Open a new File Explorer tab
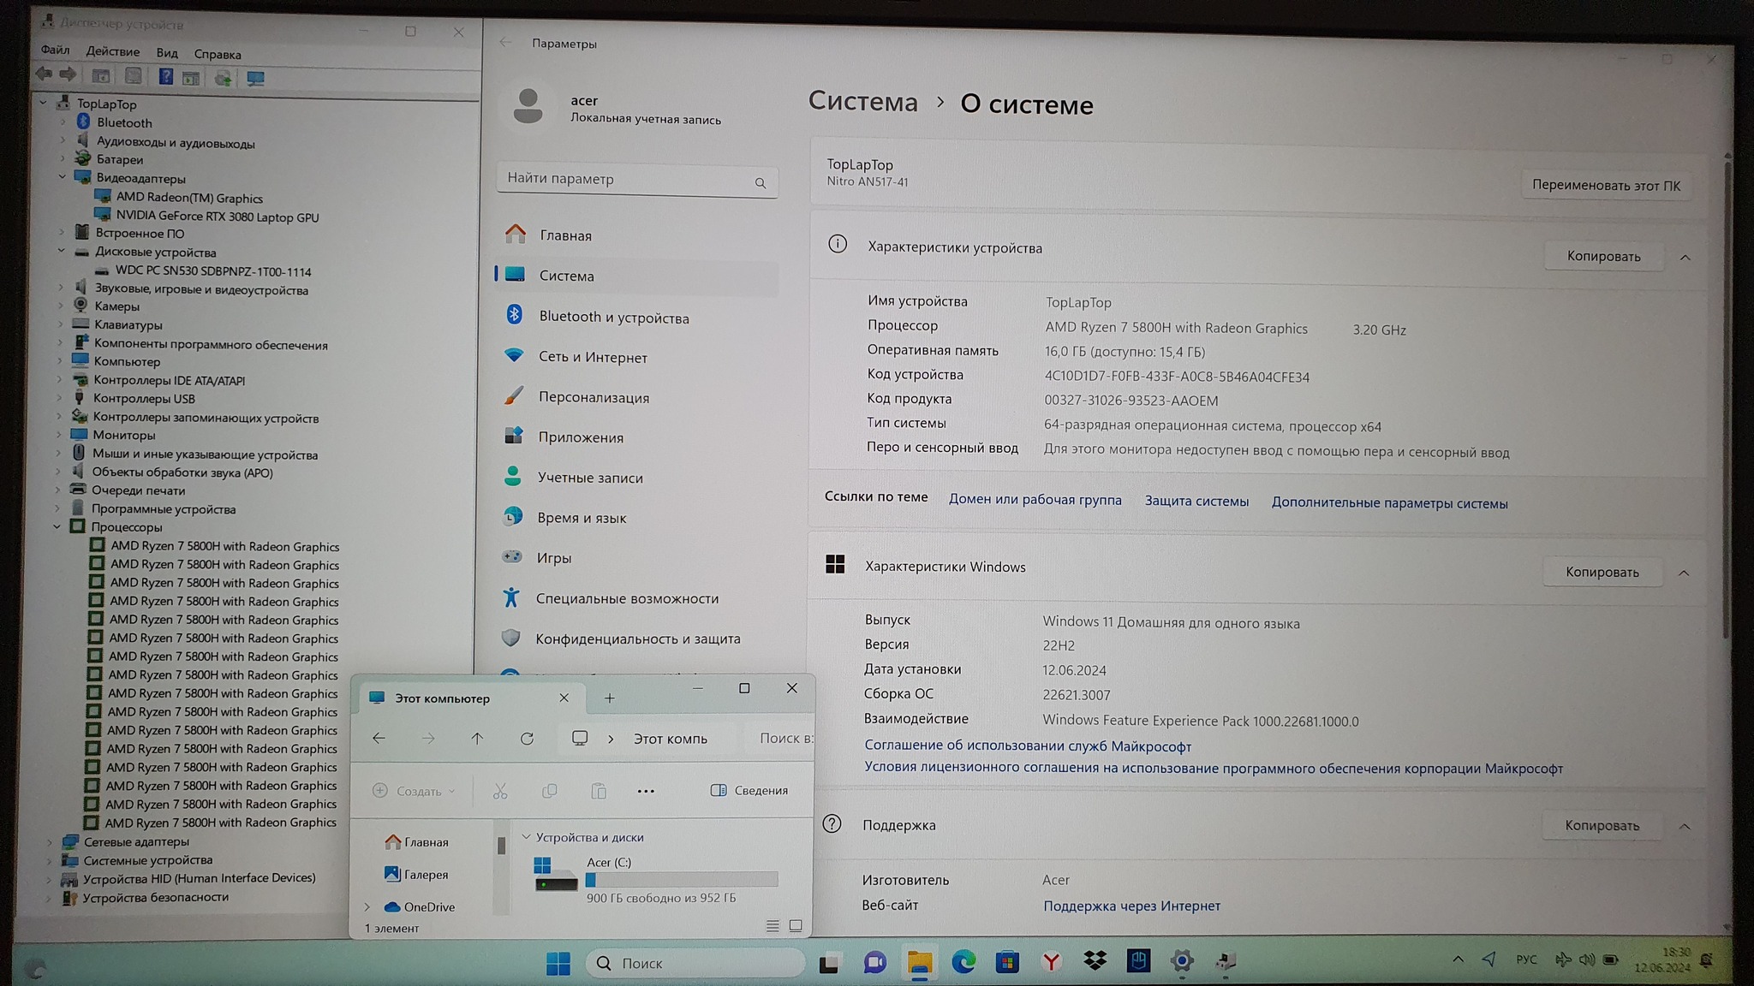The width and height of the screenshot is (1754, 986). [609, 698]
